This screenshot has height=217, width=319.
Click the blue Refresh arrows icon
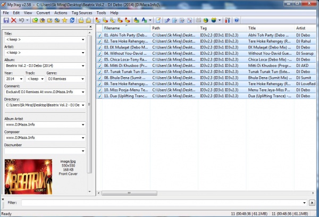pos(72,20)
